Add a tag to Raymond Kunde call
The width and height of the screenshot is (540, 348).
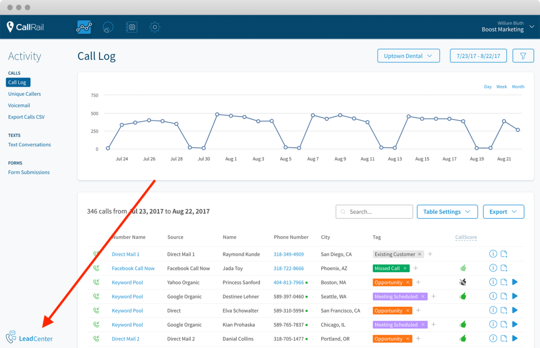point(430,254)
